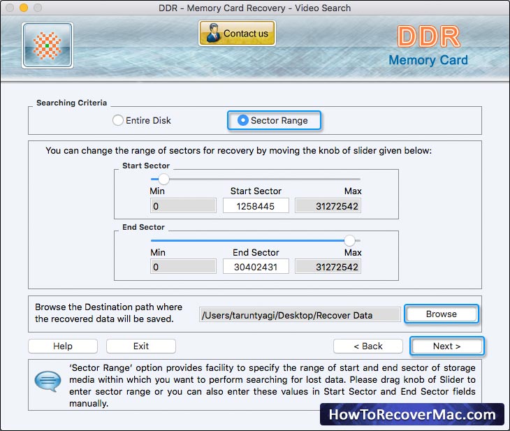This screenshot has height=431, width=510.
Task: Select the Sector Range radio button
Action: coord(242,120)
